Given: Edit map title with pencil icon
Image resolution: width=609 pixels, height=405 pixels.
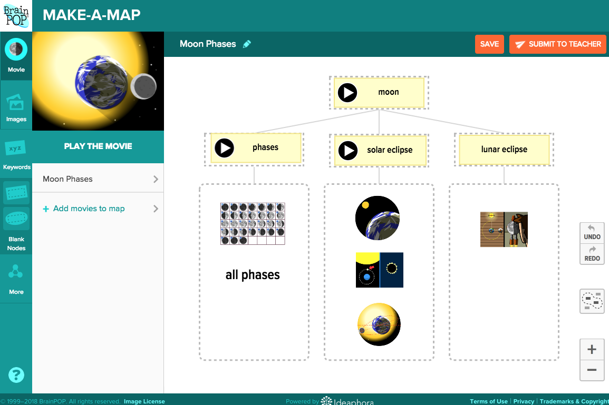Looking at the screenshot, I should pos(247,44).
